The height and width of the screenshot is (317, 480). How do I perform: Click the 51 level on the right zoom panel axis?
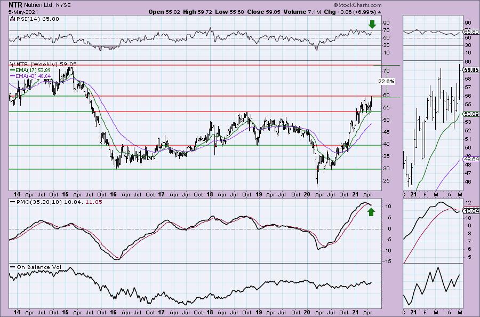pos(468,139)
